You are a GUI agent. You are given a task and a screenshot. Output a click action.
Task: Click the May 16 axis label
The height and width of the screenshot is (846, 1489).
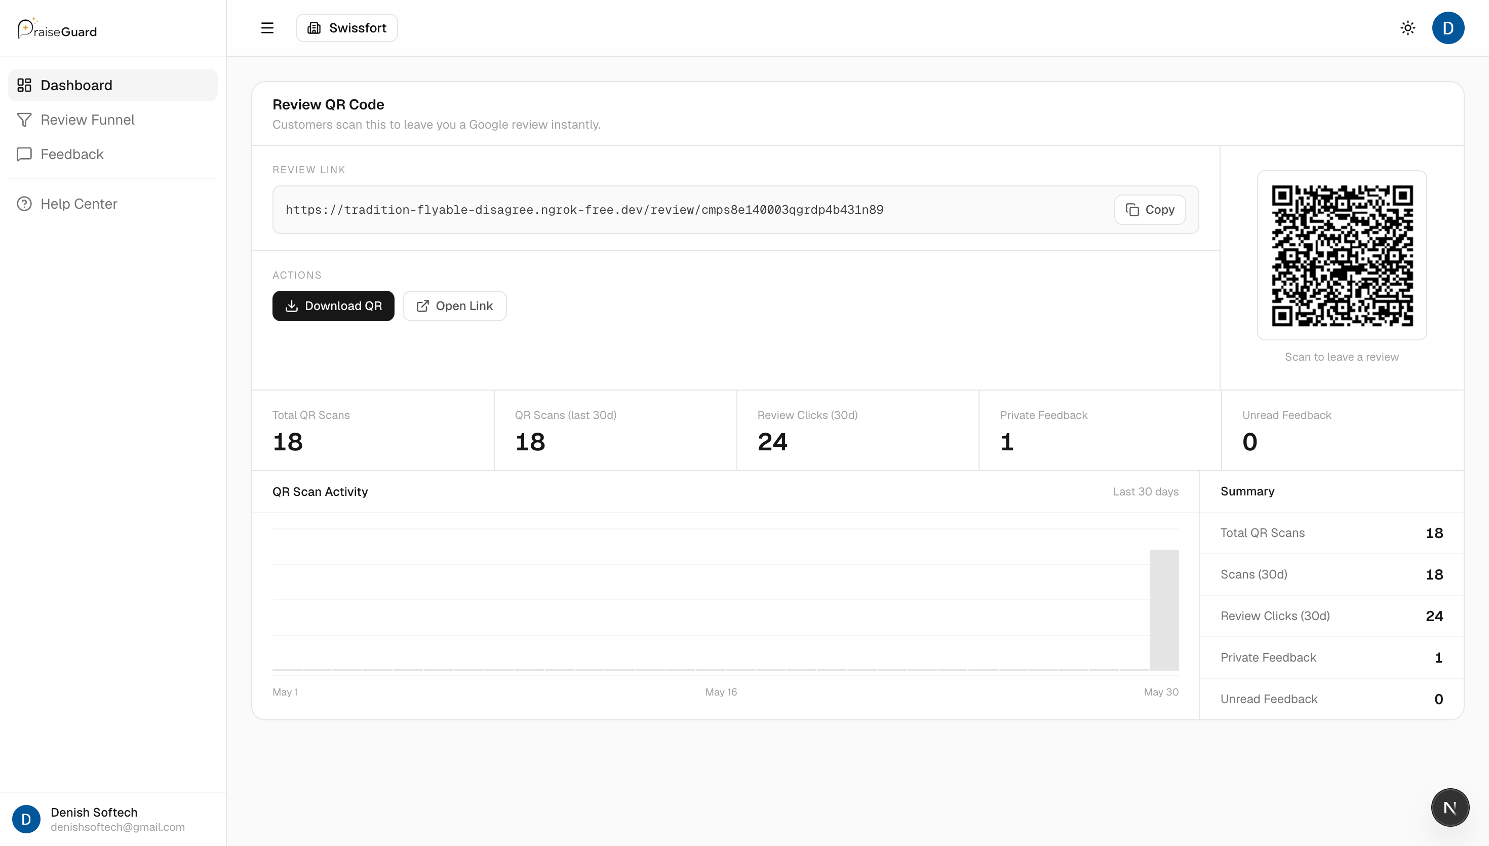point(721,692)
